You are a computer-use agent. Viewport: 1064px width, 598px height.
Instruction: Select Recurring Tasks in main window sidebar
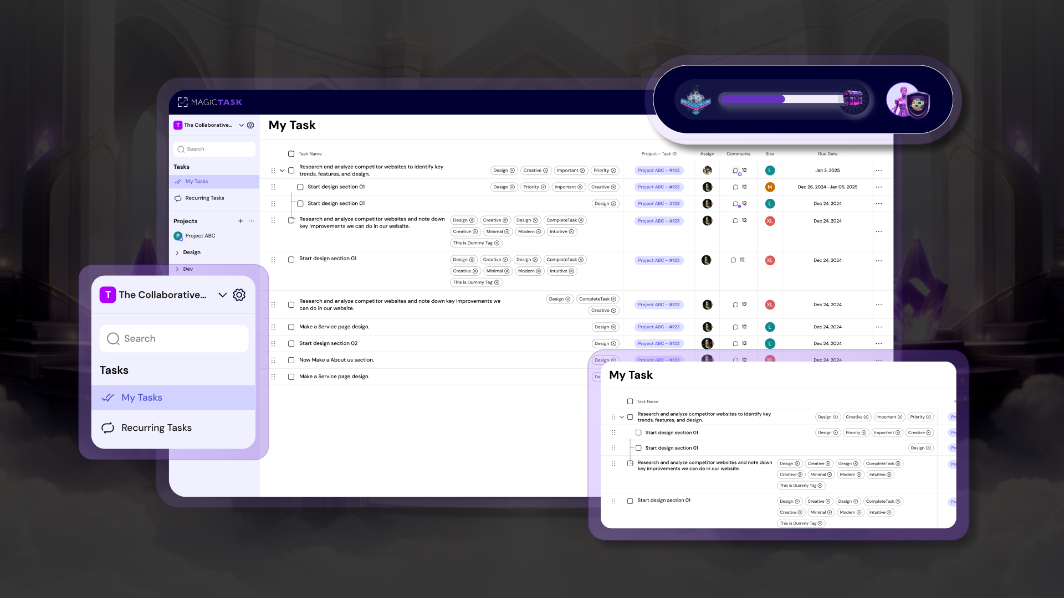tap(214, 198)
